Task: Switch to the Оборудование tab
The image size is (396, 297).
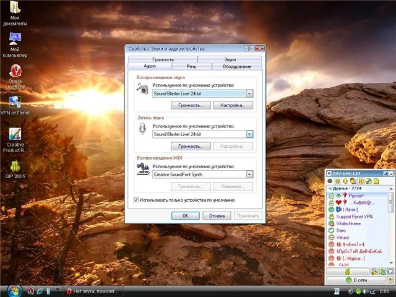Action: pyautogui.click(x=236, y=66)
